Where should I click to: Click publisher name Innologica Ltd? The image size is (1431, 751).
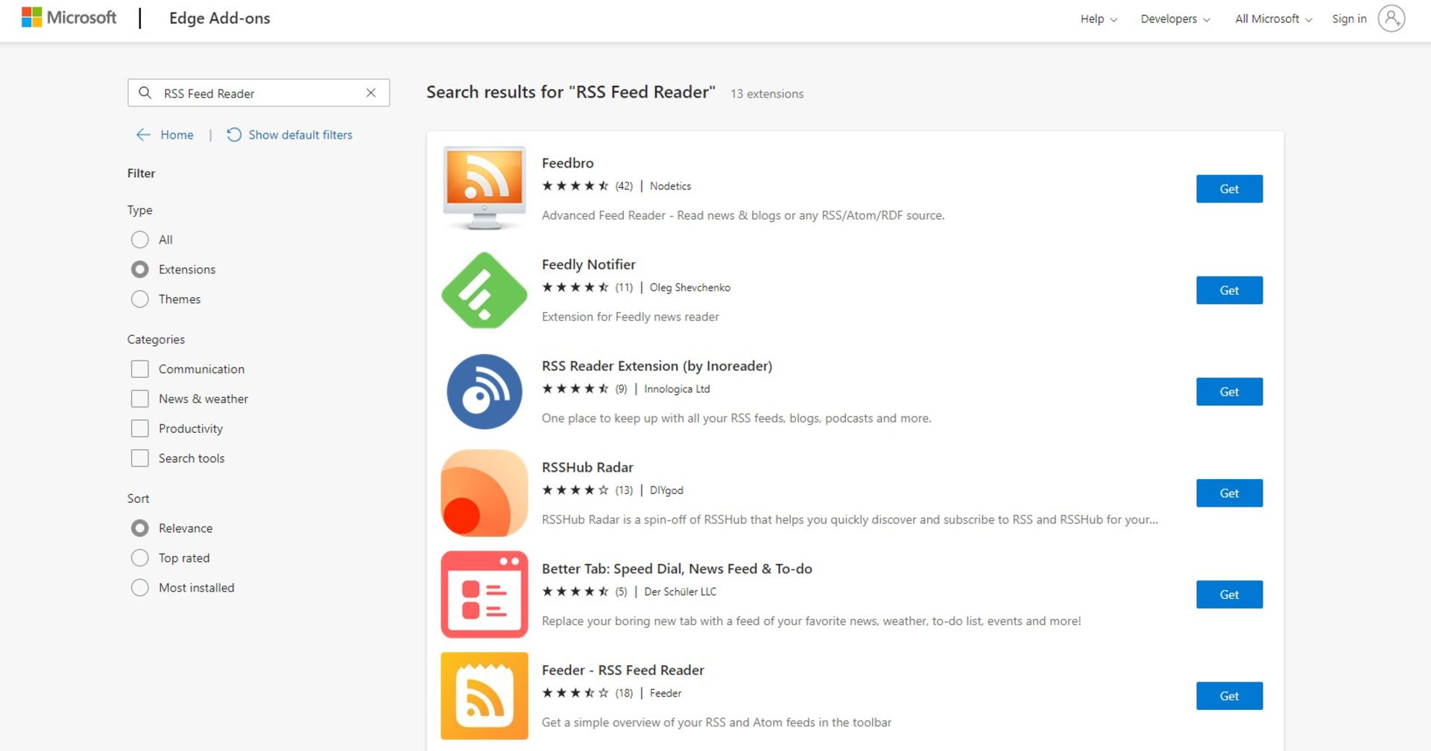click(677, 388)
